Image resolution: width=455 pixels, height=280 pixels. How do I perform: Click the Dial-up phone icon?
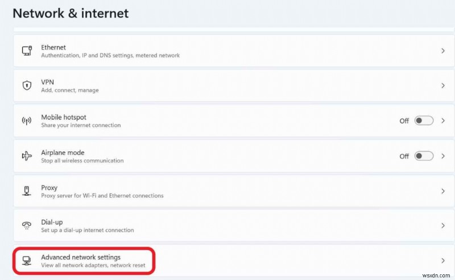tap(27, 225)
